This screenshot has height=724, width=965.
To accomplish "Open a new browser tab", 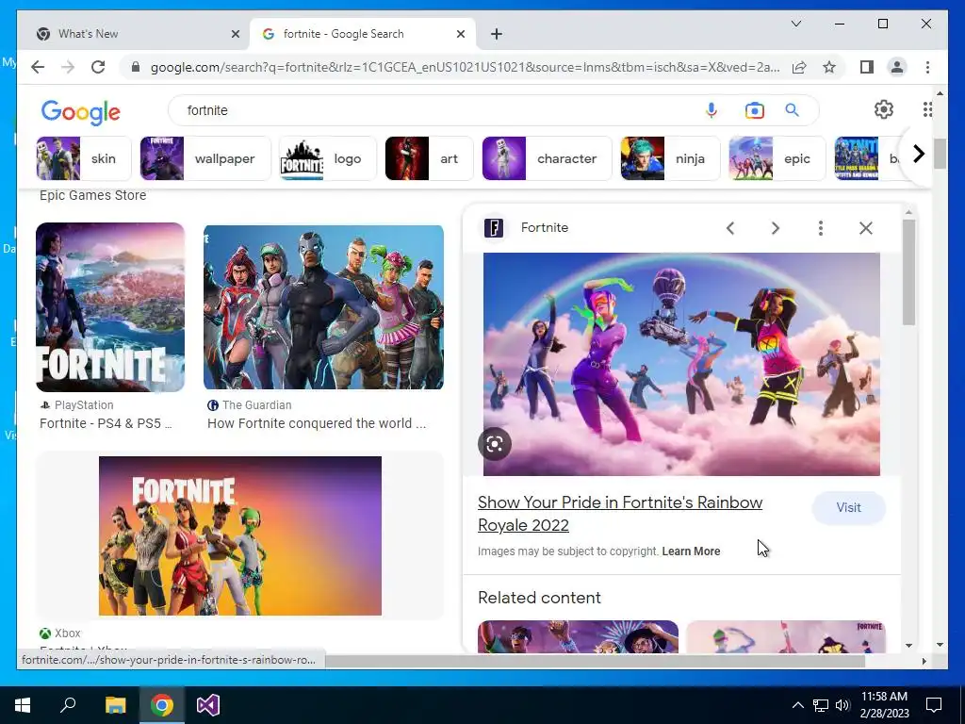I will click(497, 34).
